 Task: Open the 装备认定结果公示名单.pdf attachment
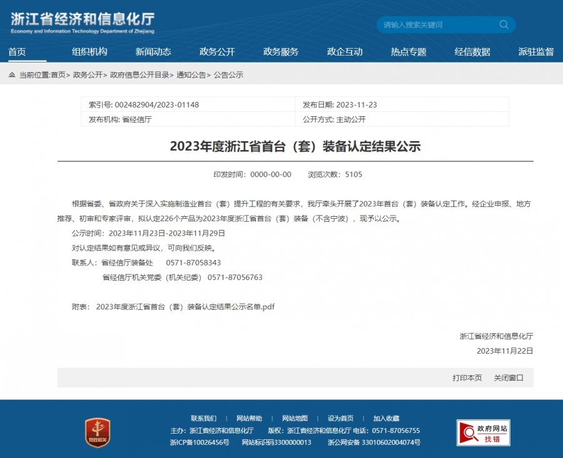point(185,307)
